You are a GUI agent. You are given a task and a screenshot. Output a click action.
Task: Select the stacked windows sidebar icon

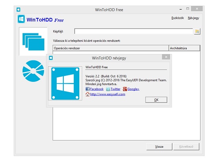(33, 42)
